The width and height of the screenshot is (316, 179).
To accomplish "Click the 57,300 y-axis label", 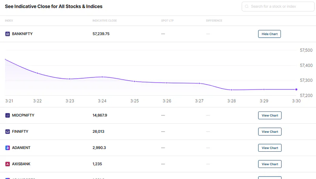I will tap(306, 80).
